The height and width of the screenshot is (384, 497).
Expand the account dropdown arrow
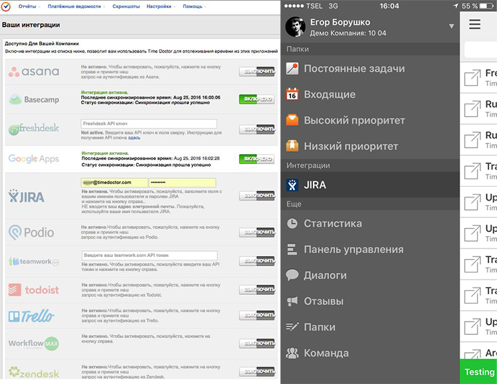coord(452,27)
